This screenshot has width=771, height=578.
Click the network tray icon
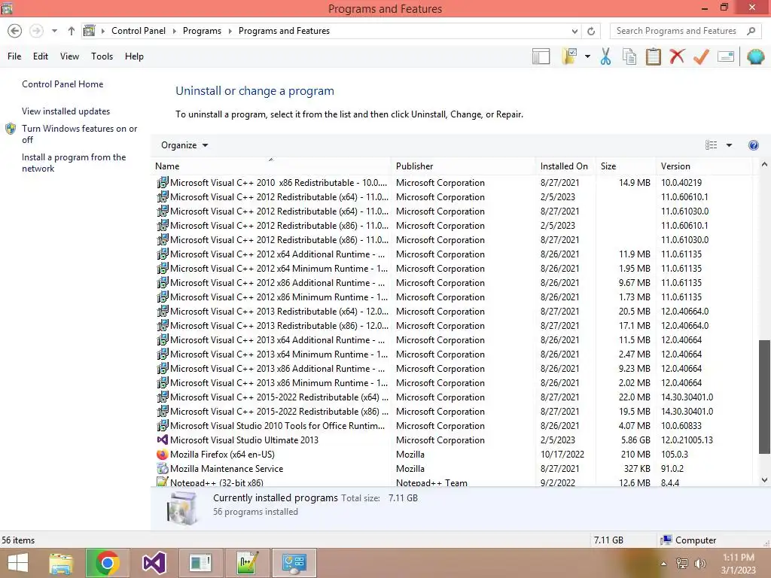point(682,564)
